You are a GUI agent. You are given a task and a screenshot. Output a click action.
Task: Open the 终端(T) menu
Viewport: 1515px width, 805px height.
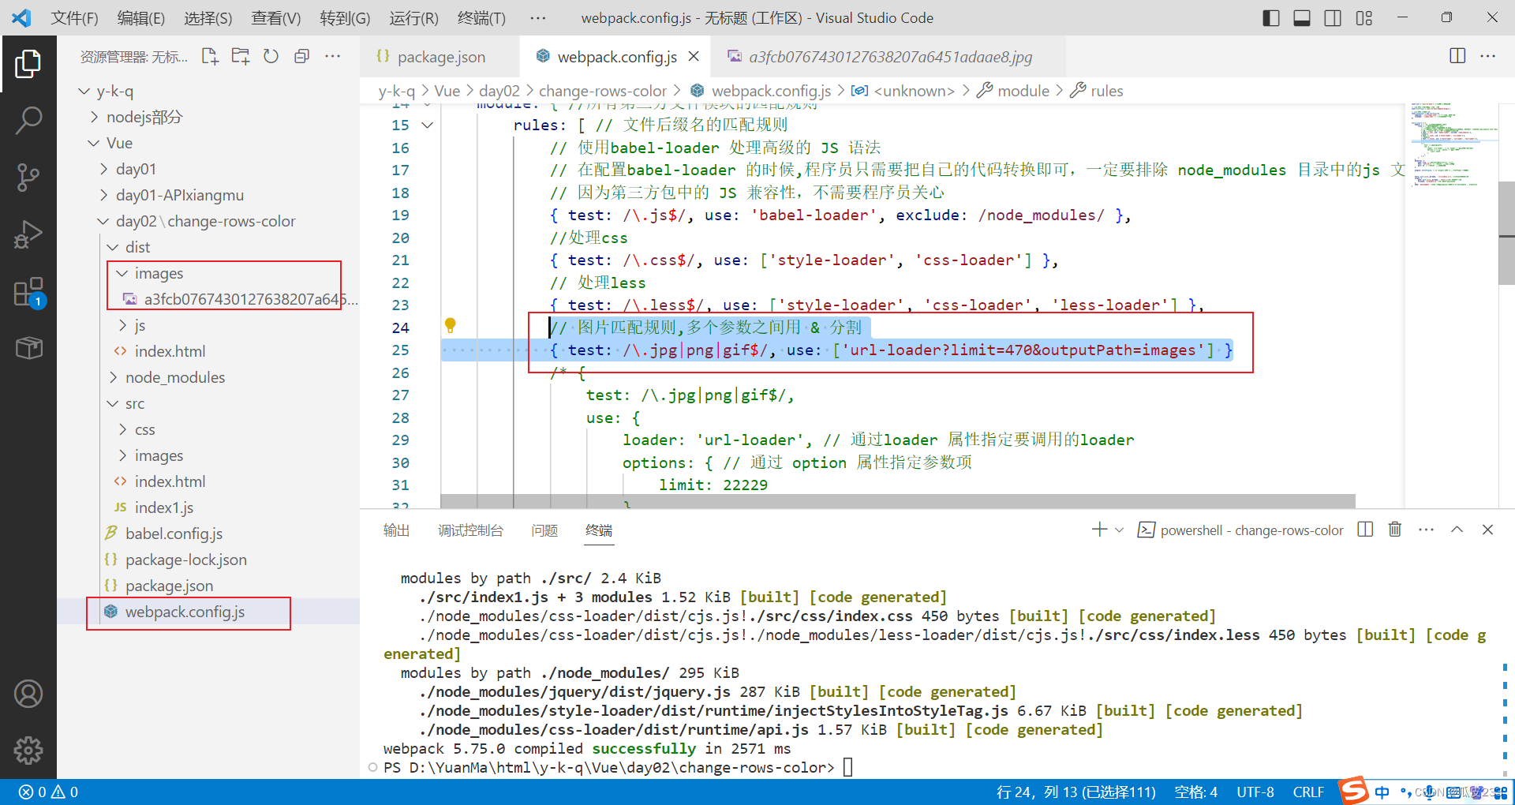481,17
